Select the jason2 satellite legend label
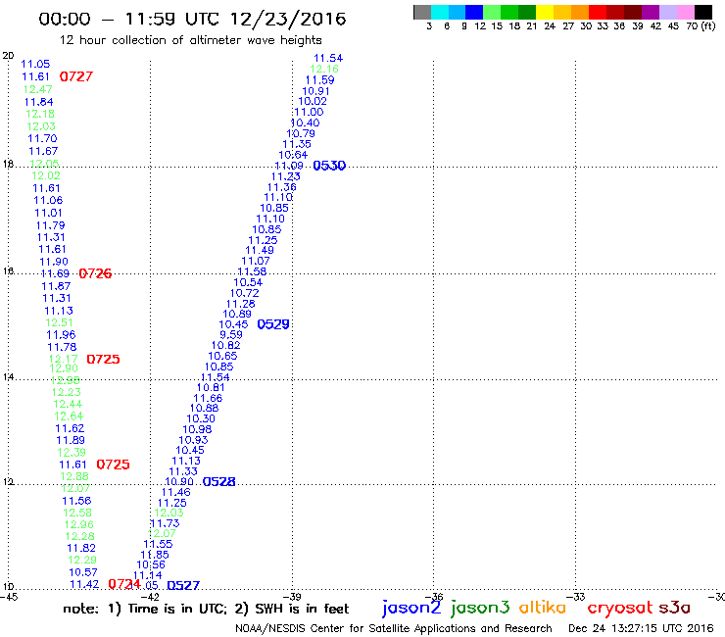 click(411, 608)
